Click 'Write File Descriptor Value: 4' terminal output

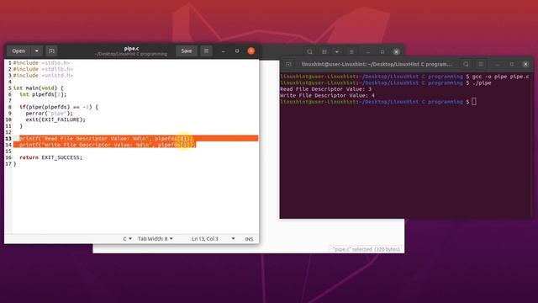[x=327, y=95]
